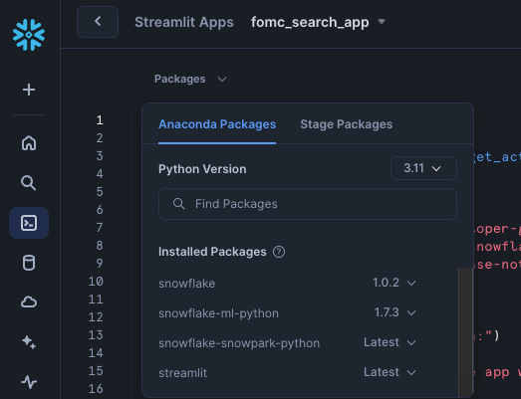Click the snowflake-snowpark-python package name
This screenshot has height=399, width=521.
pos(239,343)
